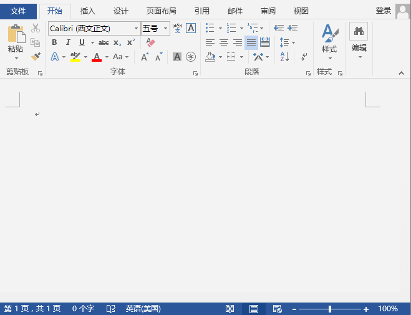Screen dimensions: 411x315
Task: Justify the paragraph text
Action: tap(251, 42)
